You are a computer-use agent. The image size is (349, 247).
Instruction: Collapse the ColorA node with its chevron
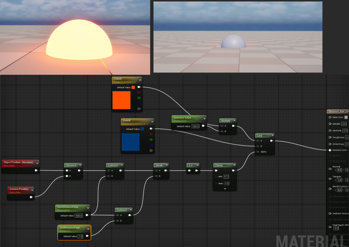(x=140, y=80)
